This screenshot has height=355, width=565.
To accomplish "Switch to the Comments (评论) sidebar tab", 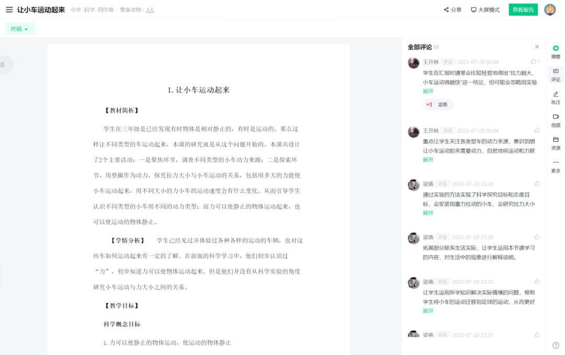I will (556, 75).
